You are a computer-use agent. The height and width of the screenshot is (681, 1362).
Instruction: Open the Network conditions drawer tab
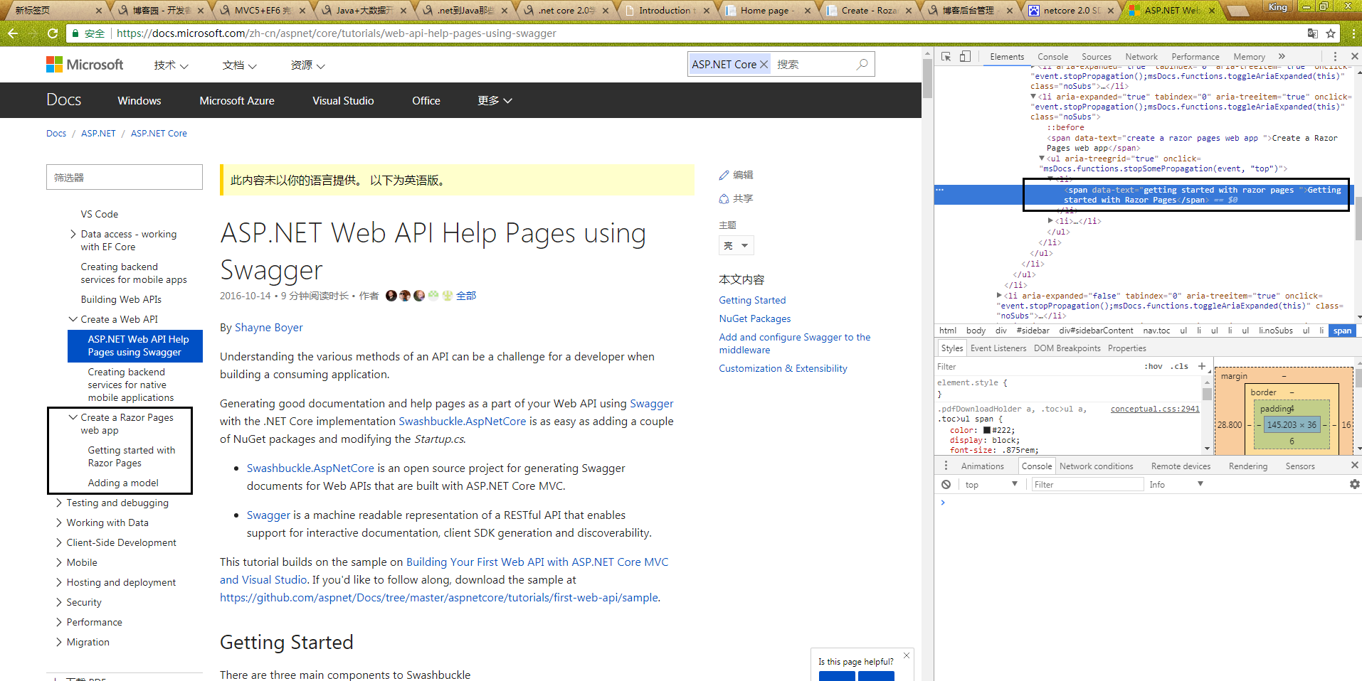coord(1096,466)
